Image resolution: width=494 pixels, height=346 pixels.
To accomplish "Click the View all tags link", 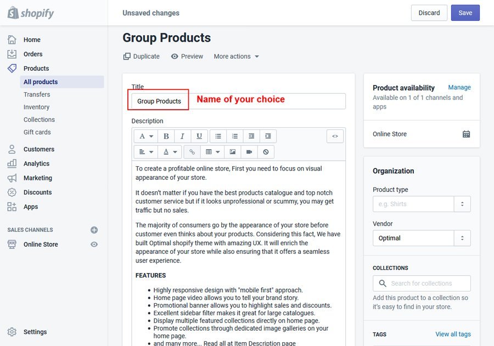I will [453, 334].
